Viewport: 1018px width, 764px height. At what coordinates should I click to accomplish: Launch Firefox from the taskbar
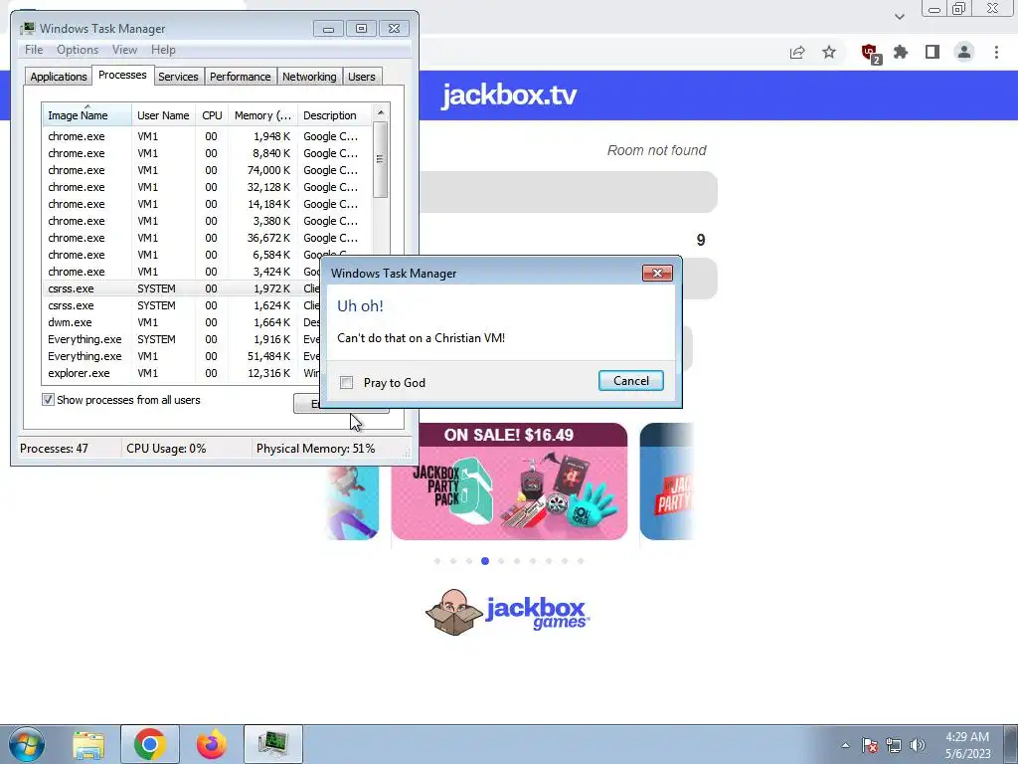(212, 744)
